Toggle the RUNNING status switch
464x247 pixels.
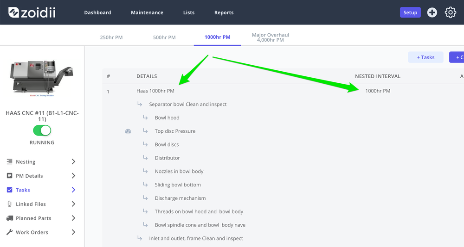[x=42, y=130]
